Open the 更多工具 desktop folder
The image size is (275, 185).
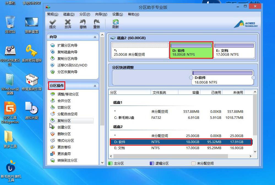click(x=10, y=139)
